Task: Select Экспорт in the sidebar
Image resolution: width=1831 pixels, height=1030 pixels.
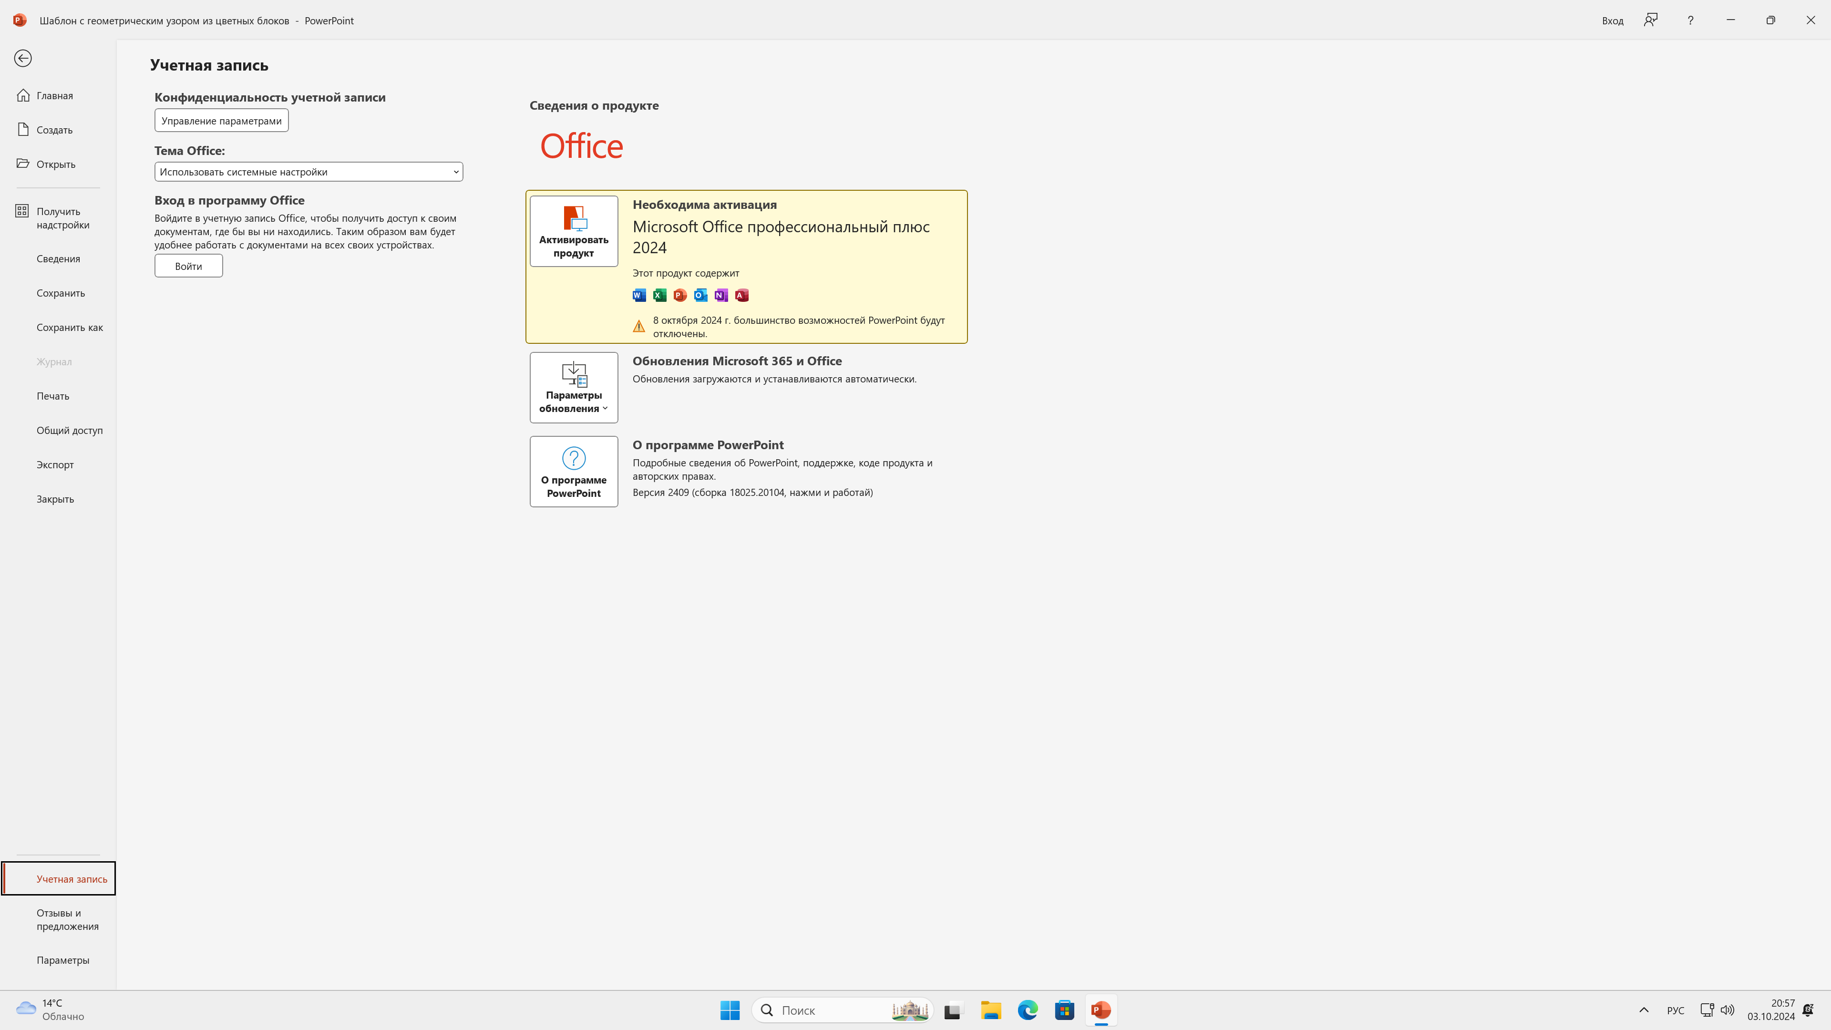Action: 58,465
